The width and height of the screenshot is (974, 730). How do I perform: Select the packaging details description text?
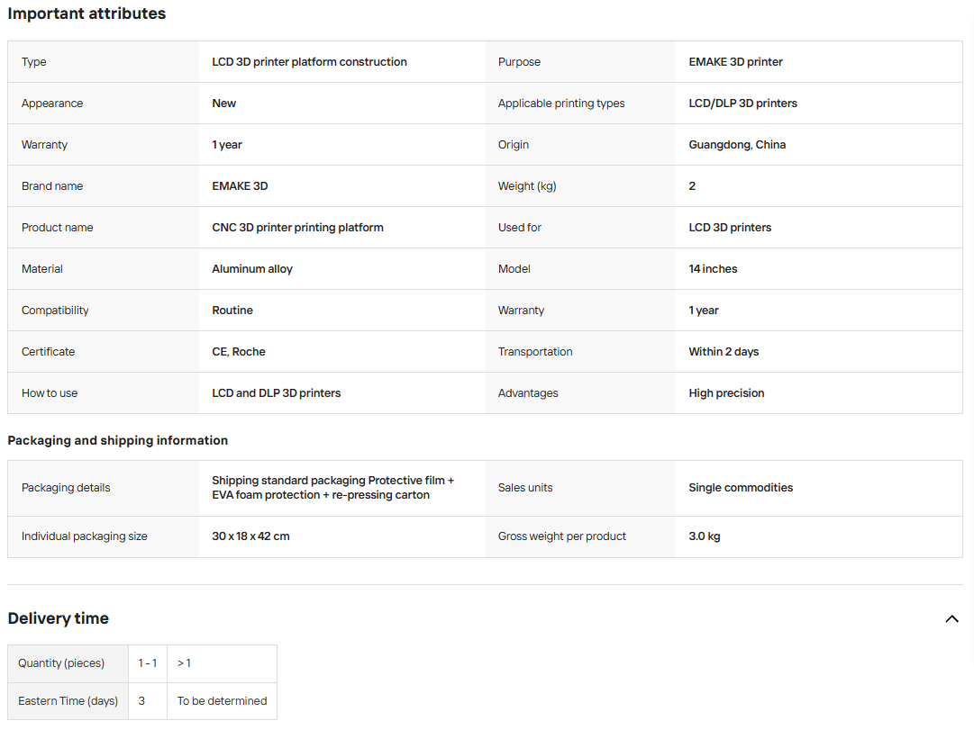click(x=333, y=488)
